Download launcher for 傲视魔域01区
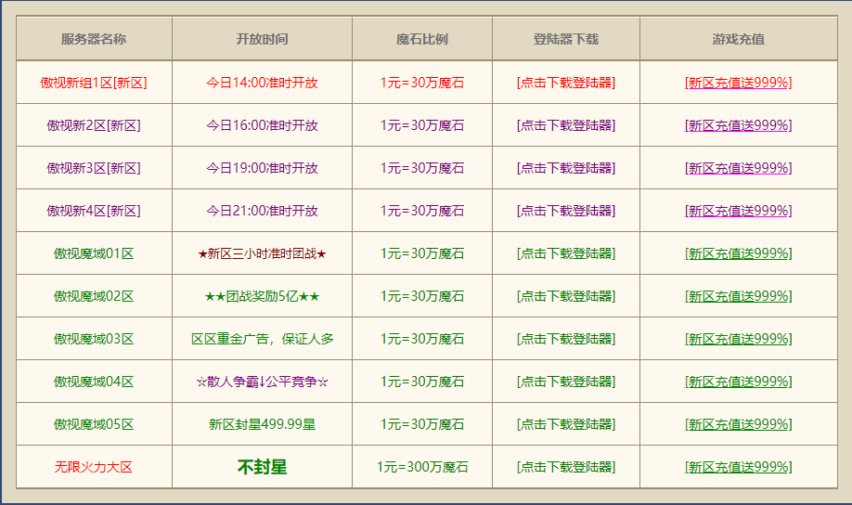 [565, 253]
